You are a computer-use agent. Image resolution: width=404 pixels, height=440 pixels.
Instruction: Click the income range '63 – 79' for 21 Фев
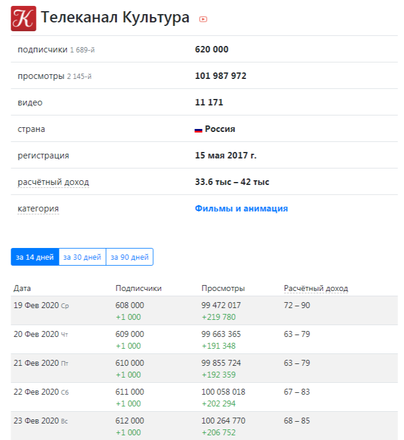[x=297, y=363]
